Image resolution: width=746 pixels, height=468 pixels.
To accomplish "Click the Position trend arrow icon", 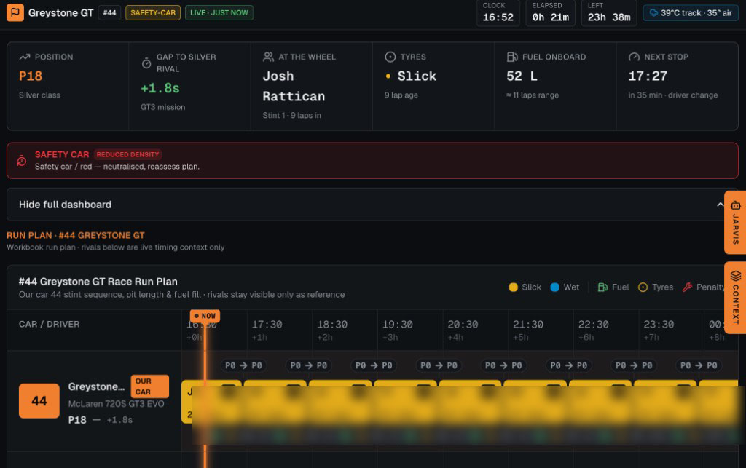I will tap(25, 57).
